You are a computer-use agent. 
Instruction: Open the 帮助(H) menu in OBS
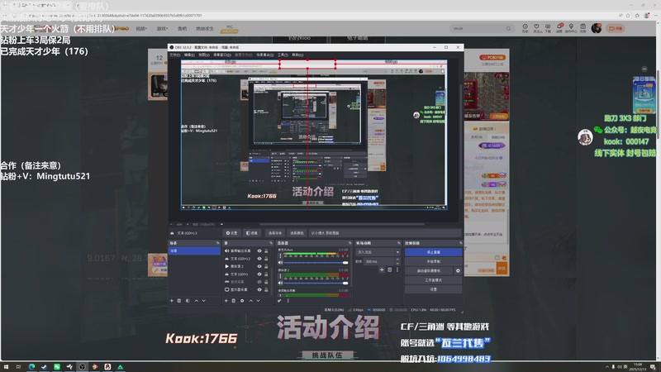[x=297, y=55]
